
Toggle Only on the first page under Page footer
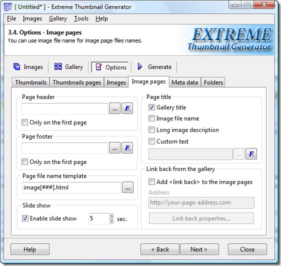pyautogui.click(x=24, y=162)
